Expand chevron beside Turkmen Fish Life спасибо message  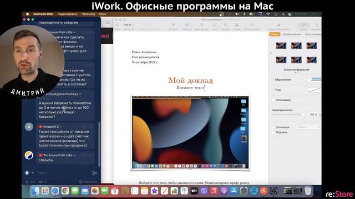click(x=74, y=155)
